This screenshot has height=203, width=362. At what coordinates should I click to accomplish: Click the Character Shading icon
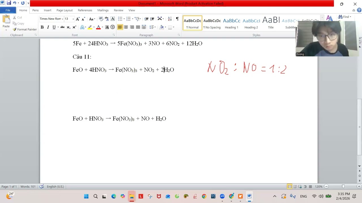(x=107, y=27)
